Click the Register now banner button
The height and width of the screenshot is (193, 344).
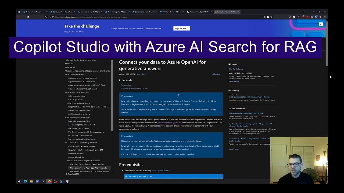click(182, 28)
